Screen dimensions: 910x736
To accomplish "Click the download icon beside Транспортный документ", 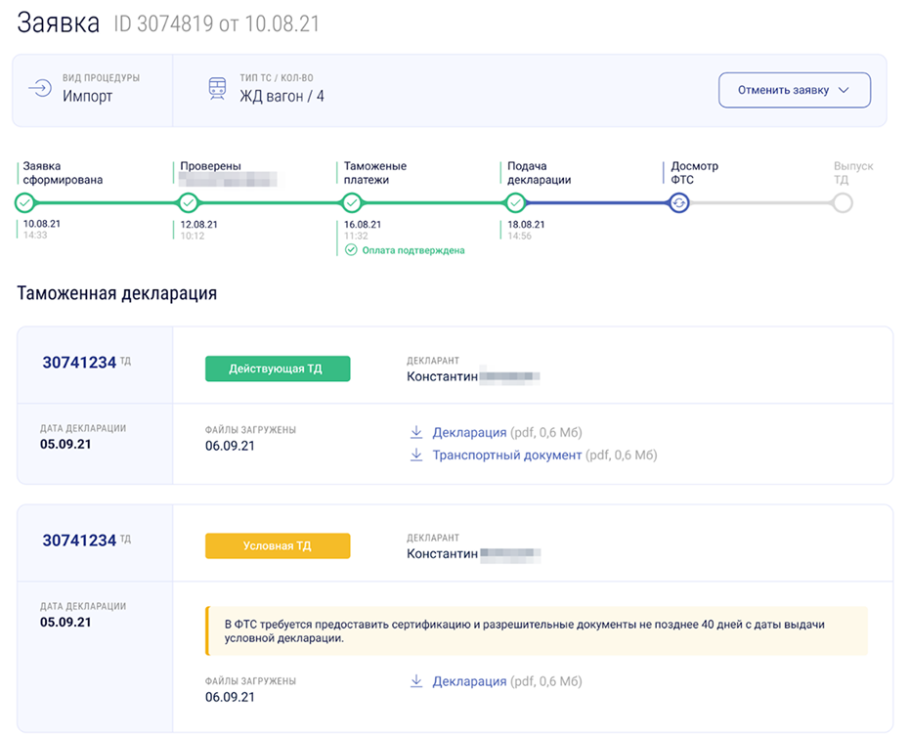I will [x=415, y=455].
